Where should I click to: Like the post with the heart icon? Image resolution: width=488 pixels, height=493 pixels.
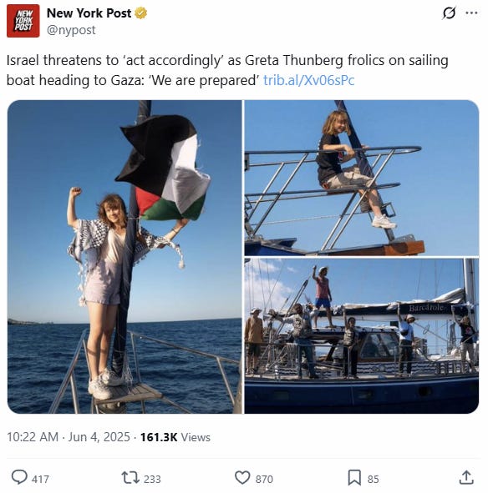pyautogui.click(x=242, y=478)
